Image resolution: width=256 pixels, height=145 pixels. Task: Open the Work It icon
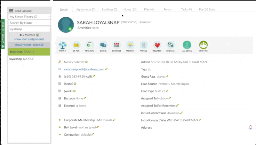coord(63,46)
